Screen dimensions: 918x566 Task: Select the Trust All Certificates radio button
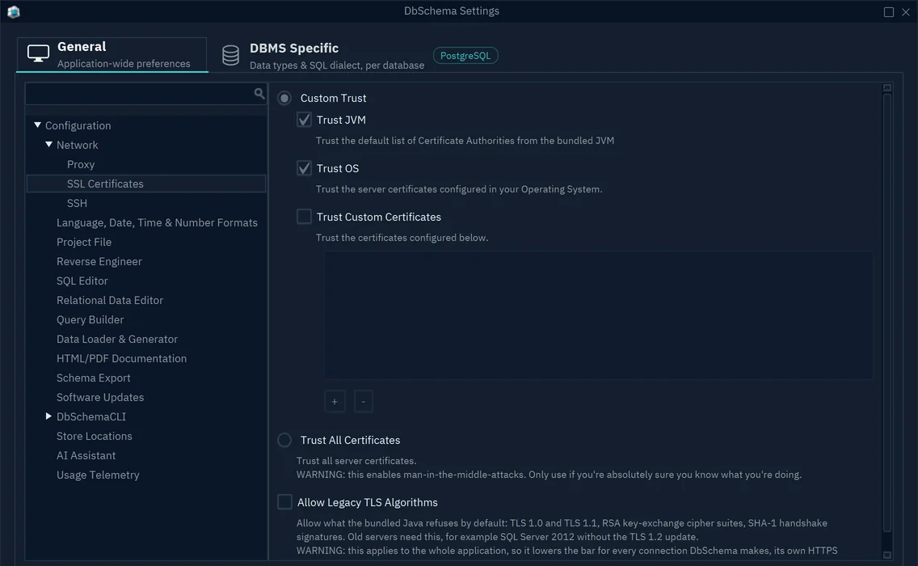tap(284, 440)
